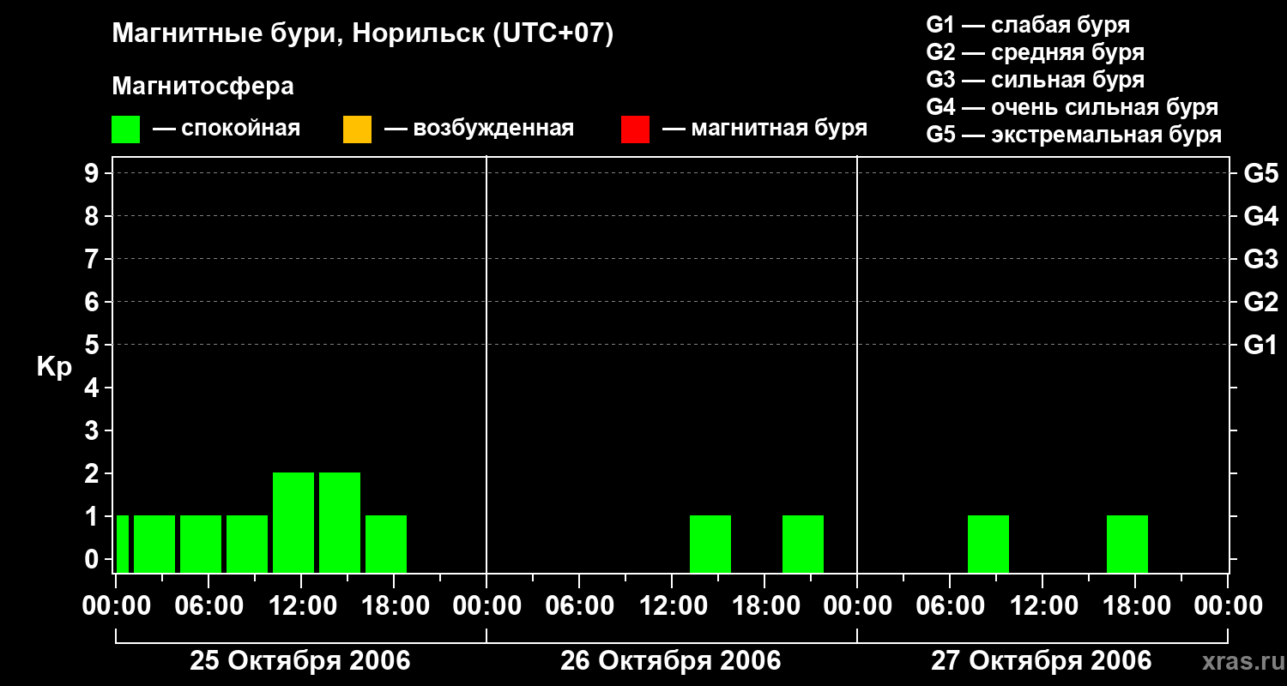Click the green 'спокойная' legend swatch
Image resolution: width=1287 pixels, height=686 pixels.
click(x=125, y=129)
